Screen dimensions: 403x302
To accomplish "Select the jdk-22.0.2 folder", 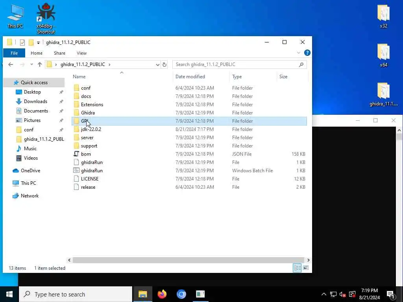I will [x=189, y=129].
